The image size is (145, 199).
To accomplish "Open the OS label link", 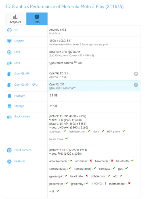I will click(16, 30).
